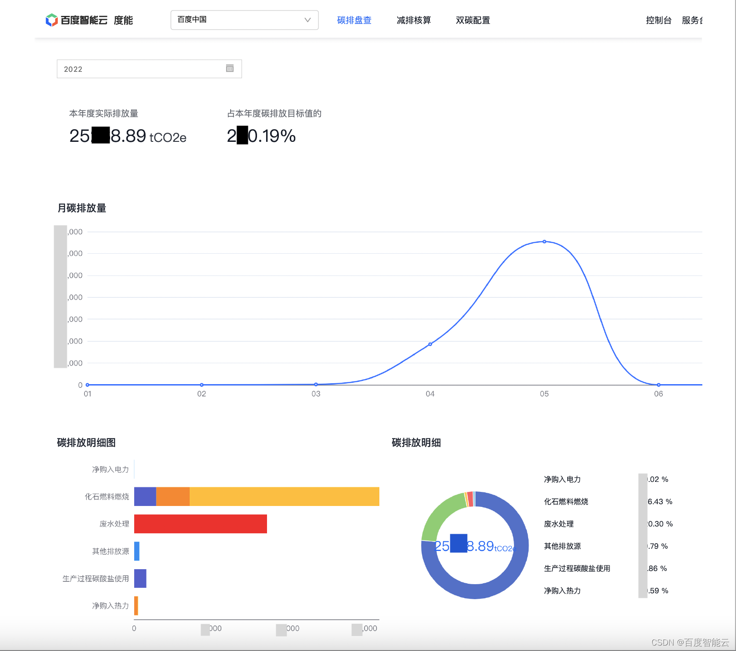Select the month 06 data point
This screenshot has height=651, width=736.
658,385
